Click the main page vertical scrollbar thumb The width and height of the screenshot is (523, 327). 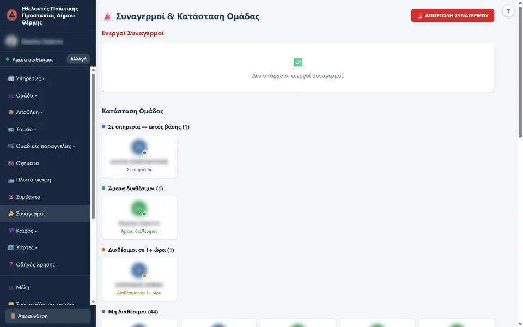click(520, 72)
